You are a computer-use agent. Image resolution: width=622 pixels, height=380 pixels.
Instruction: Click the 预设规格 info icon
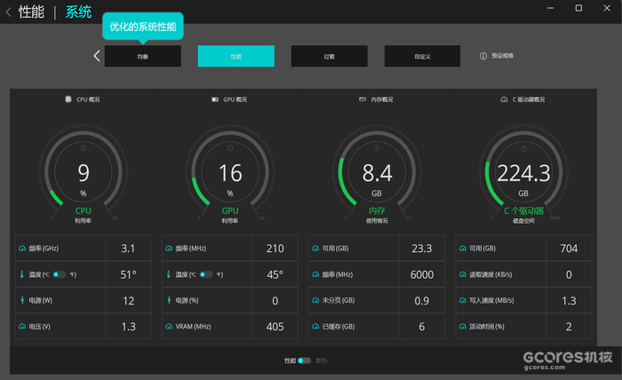(x=484, y=56)
